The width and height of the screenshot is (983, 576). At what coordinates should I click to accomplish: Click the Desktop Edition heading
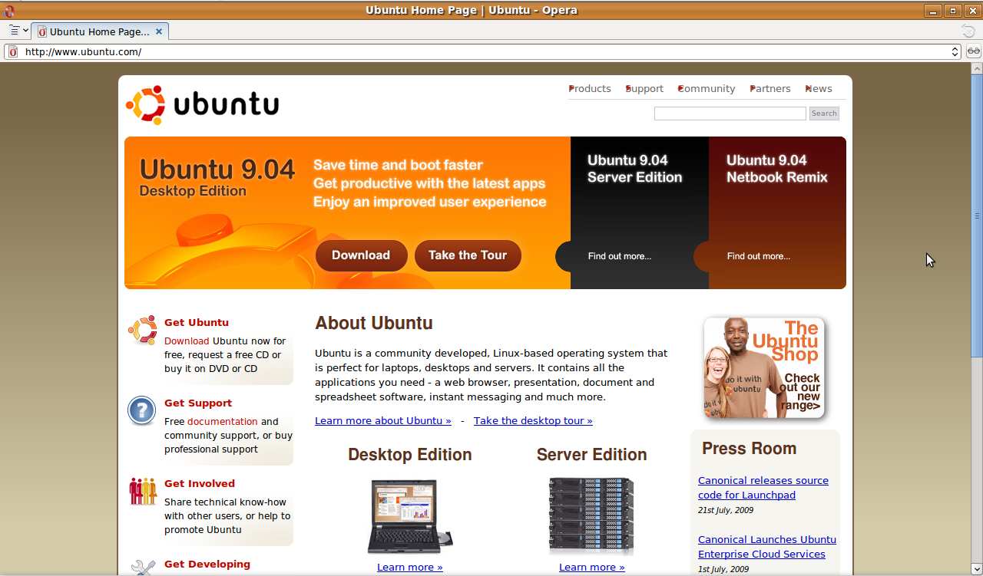coord(410,455)
